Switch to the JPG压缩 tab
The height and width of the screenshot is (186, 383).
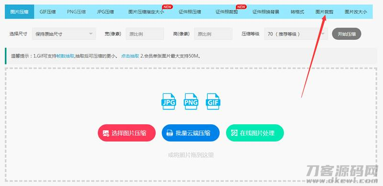[x=105, y=12]
